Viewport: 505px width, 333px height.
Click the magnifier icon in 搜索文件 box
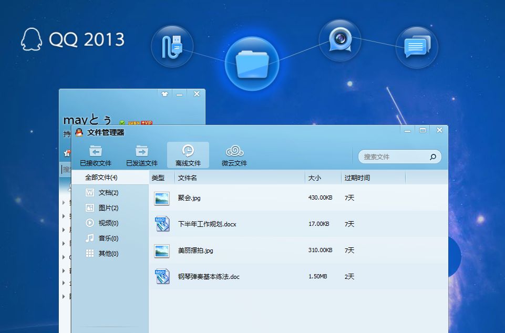[433, 157]
